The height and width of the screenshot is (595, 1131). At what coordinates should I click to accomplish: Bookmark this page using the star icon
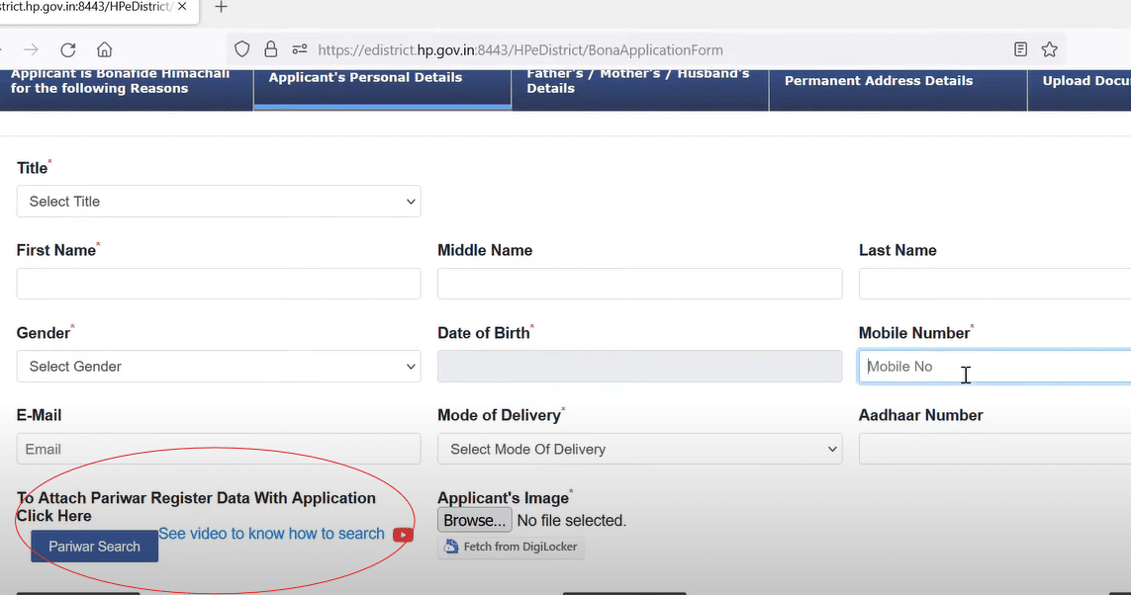coord(1050,48)
